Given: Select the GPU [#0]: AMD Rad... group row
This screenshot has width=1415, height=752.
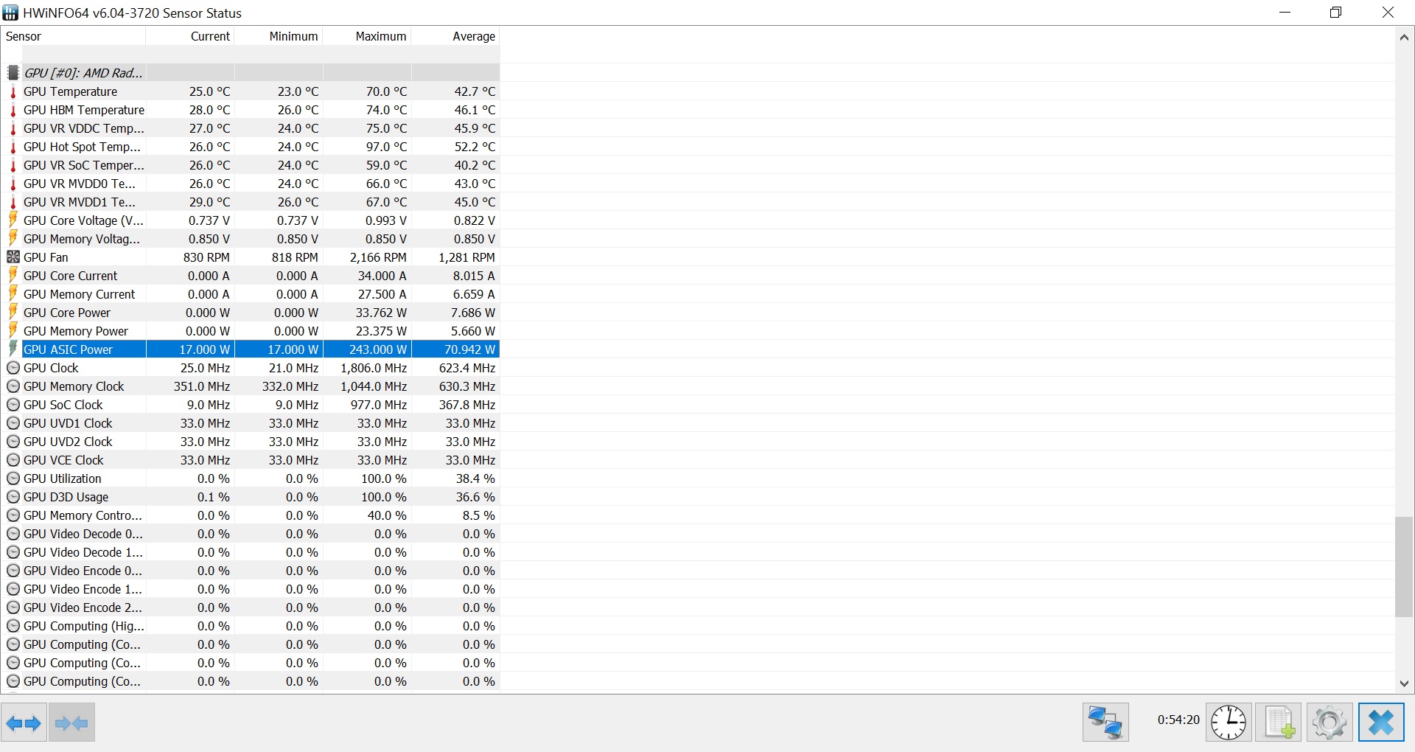Looking at the screenshot, I should (x=251, y=73).
